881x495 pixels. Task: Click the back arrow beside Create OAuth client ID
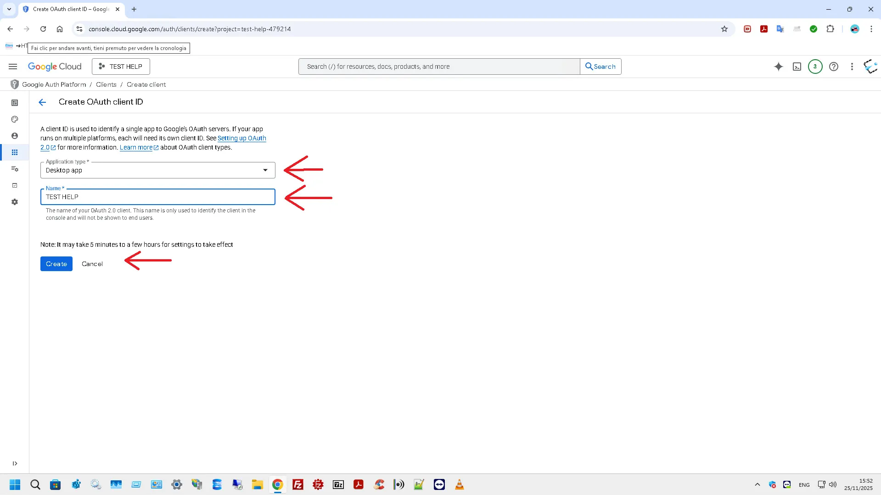click(42, 102)
